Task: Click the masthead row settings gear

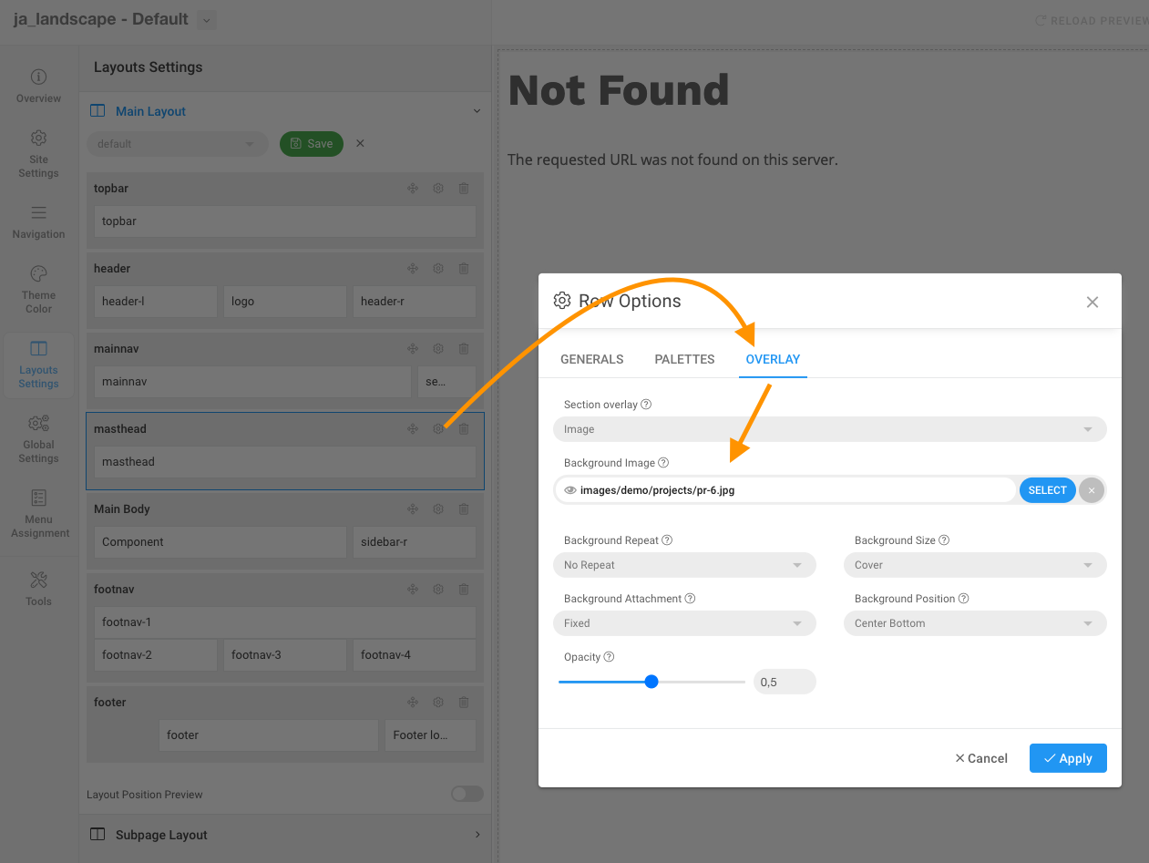Action: point(438,429)
